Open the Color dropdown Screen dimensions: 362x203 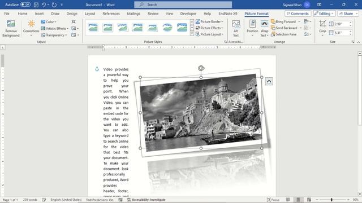pos(49,22)
